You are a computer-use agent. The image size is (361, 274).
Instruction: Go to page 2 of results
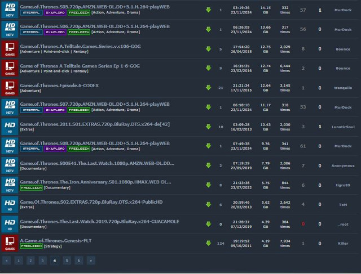(30, 260)
